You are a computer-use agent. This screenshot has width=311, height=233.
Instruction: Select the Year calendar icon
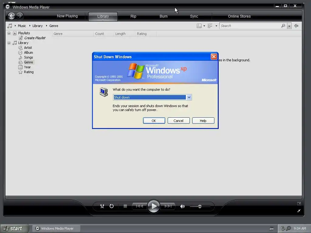pos(20,67)
